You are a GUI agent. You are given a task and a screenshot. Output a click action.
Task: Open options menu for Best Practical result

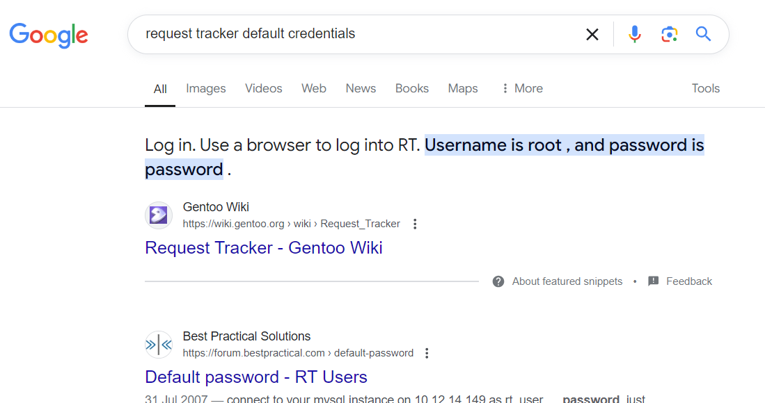pyautogui.click(x=427, y=353)
